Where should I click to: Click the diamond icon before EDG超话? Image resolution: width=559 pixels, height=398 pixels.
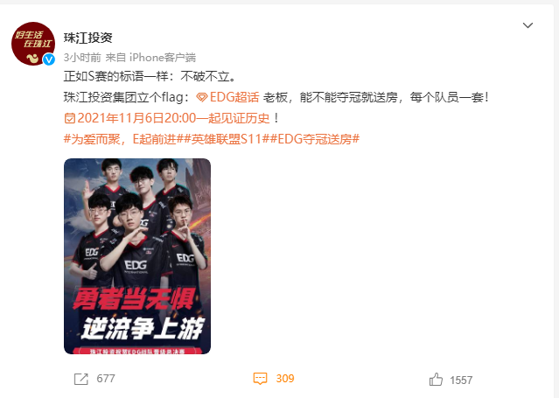tap(202, 97)
